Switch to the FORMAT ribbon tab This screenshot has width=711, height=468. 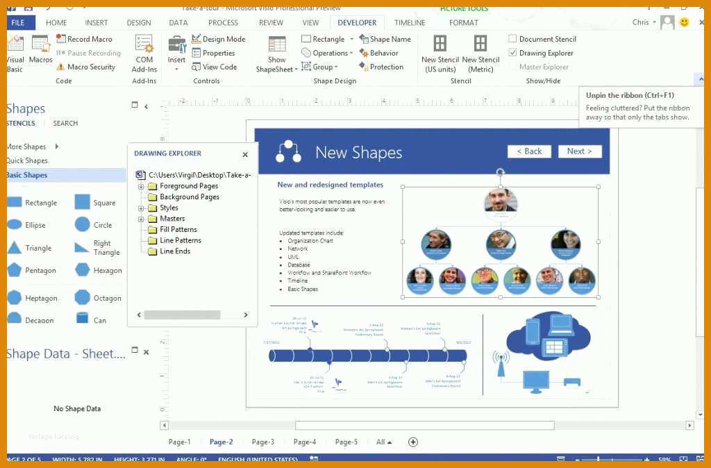click(463, 22)
